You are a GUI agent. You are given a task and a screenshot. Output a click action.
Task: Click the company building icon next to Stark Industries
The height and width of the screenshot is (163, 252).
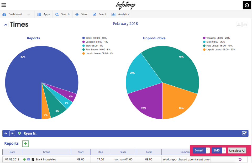[33, 159]
